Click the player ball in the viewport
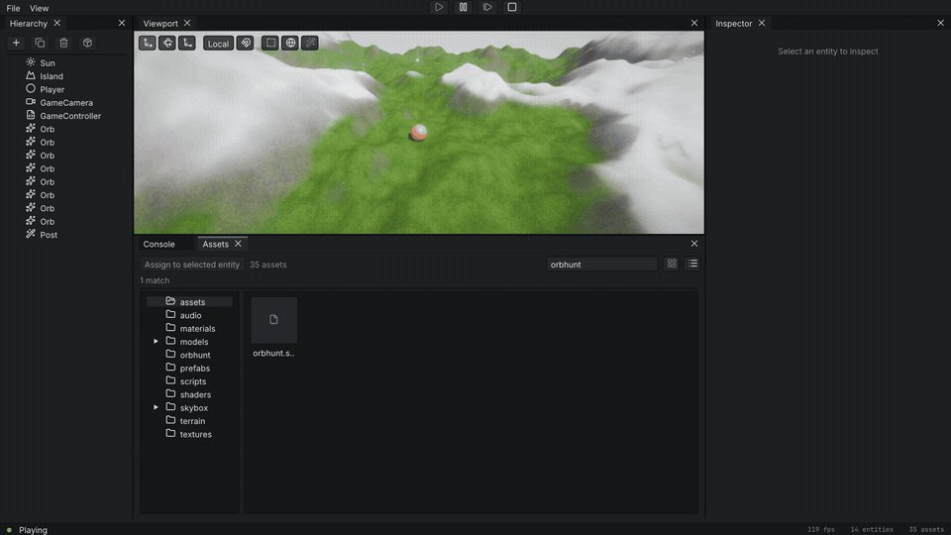951x535 pixels. 419,132
